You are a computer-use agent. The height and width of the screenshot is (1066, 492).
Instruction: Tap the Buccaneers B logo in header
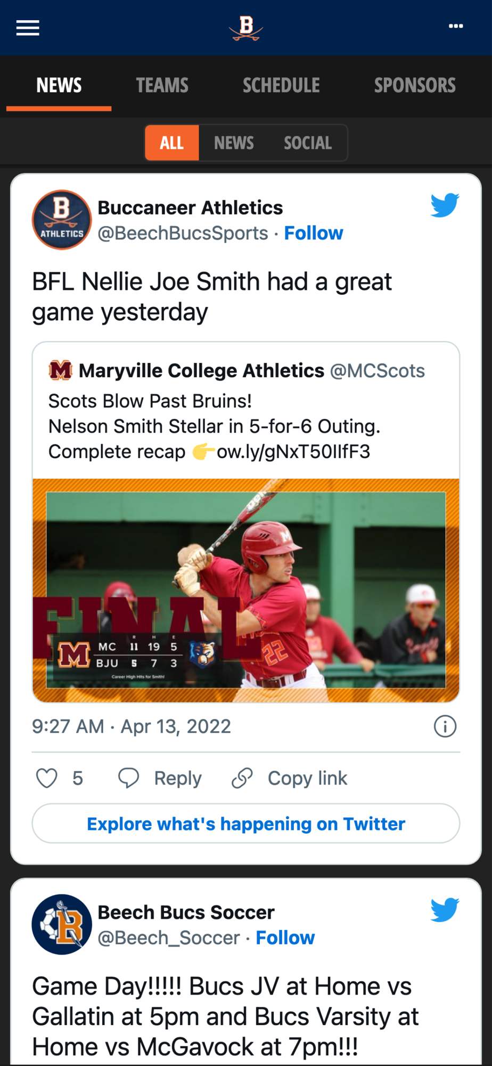click(x=246, y=28)
